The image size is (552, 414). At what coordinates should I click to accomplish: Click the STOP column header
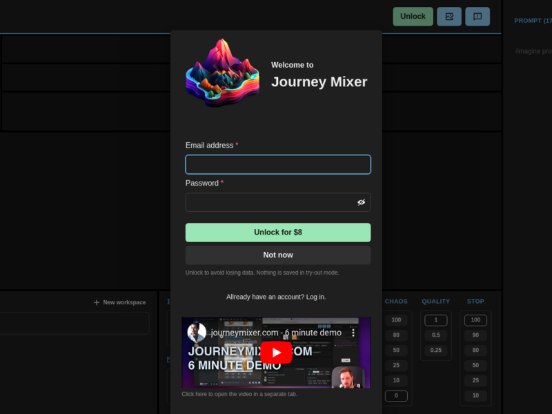point(475,302)
